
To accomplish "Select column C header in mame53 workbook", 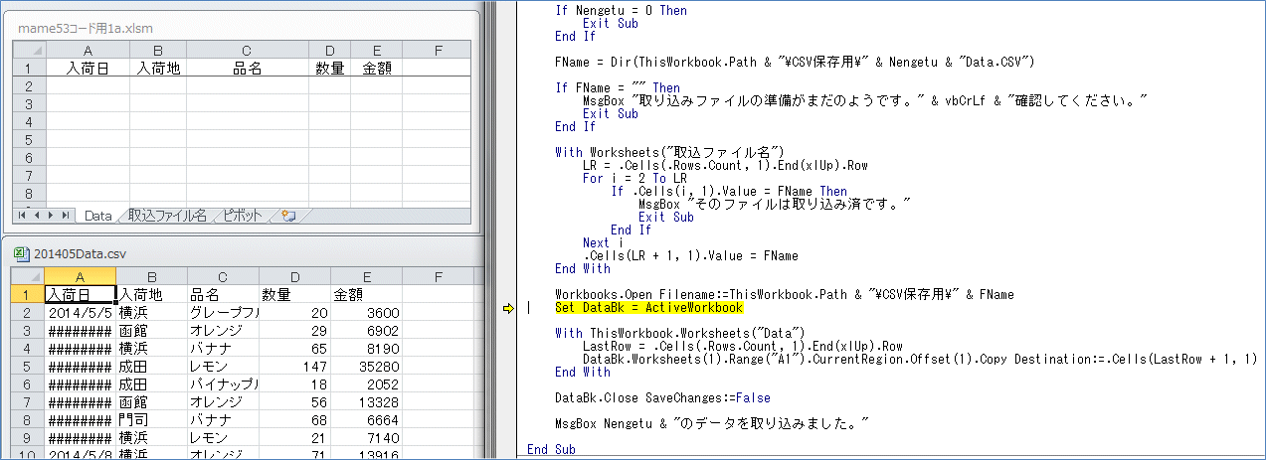I will 247,50.
